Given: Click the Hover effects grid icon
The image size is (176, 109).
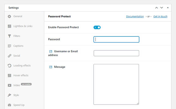Looking at the screenshot, I should [x=10, y=75].
